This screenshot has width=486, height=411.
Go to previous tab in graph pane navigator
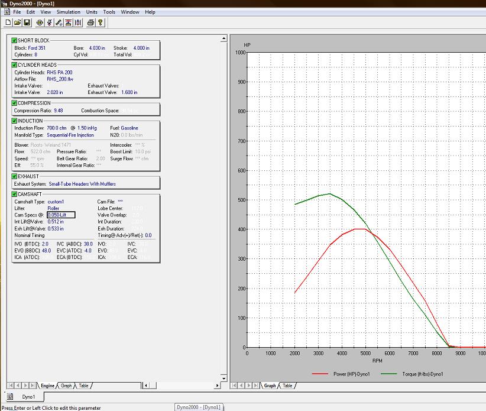[x=241, y=386]
